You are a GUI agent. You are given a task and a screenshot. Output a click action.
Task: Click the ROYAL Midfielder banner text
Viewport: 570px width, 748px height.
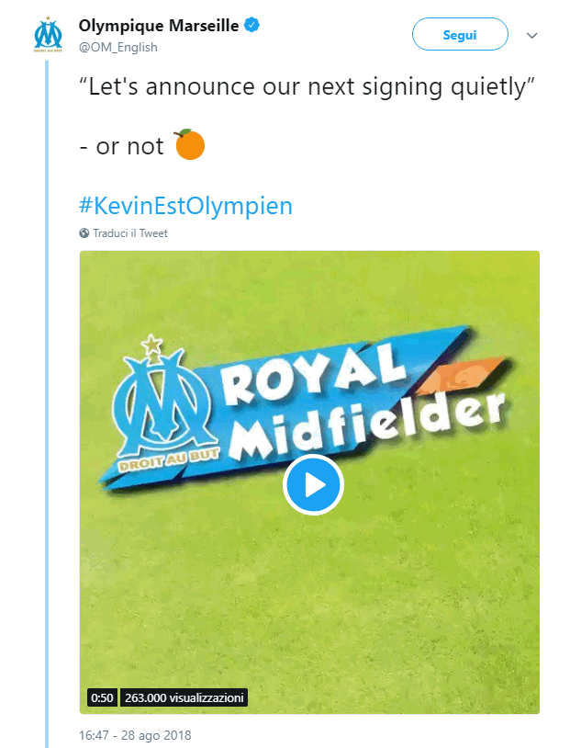pyautogui.click(x=358, y=404)
